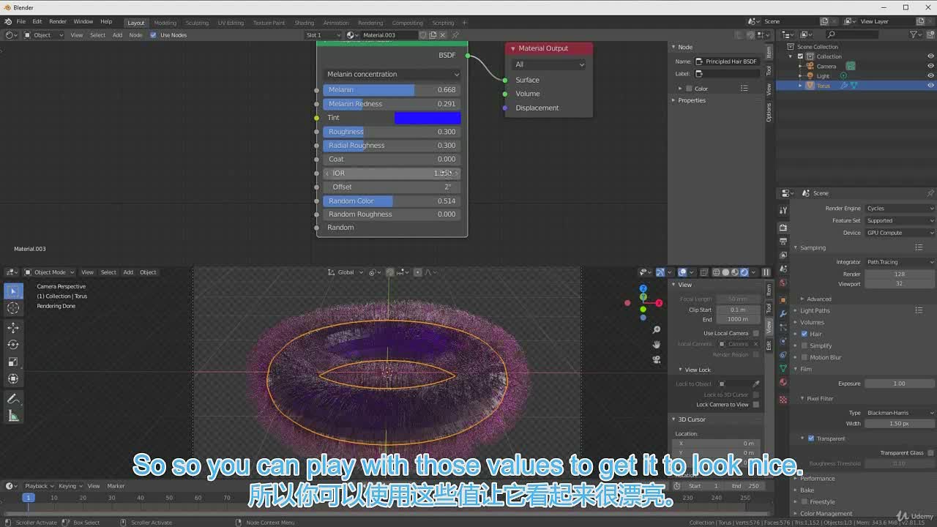
Task: Open the Pixel Filter Type dropdown
Action: point(899,413)
